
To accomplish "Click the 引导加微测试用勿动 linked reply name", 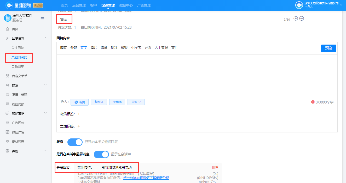I will pos(117,167).
